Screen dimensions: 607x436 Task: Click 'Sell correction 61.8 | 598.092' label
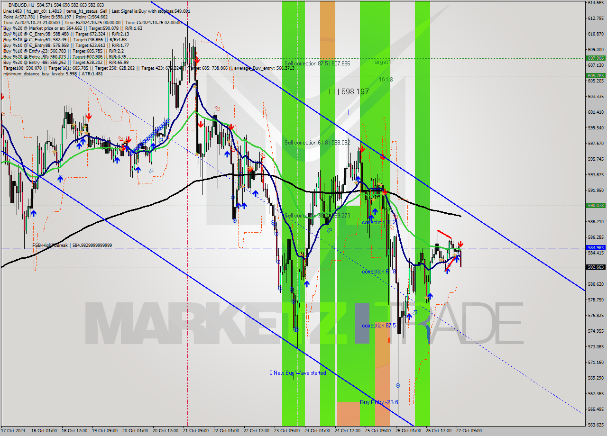(317, 142)
